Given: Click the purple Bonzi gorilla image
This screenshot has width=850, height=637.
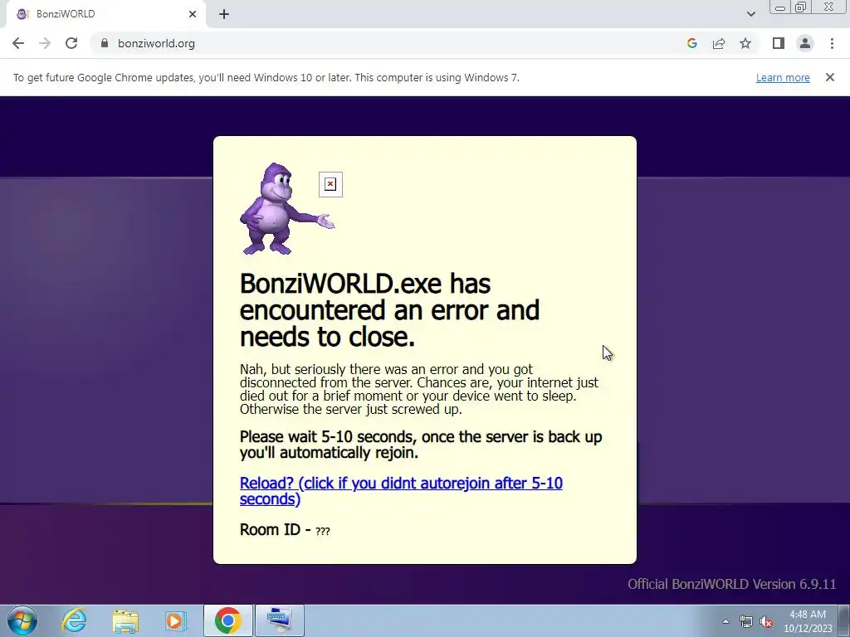Looking at the screenshot, I should coord(286,208).
